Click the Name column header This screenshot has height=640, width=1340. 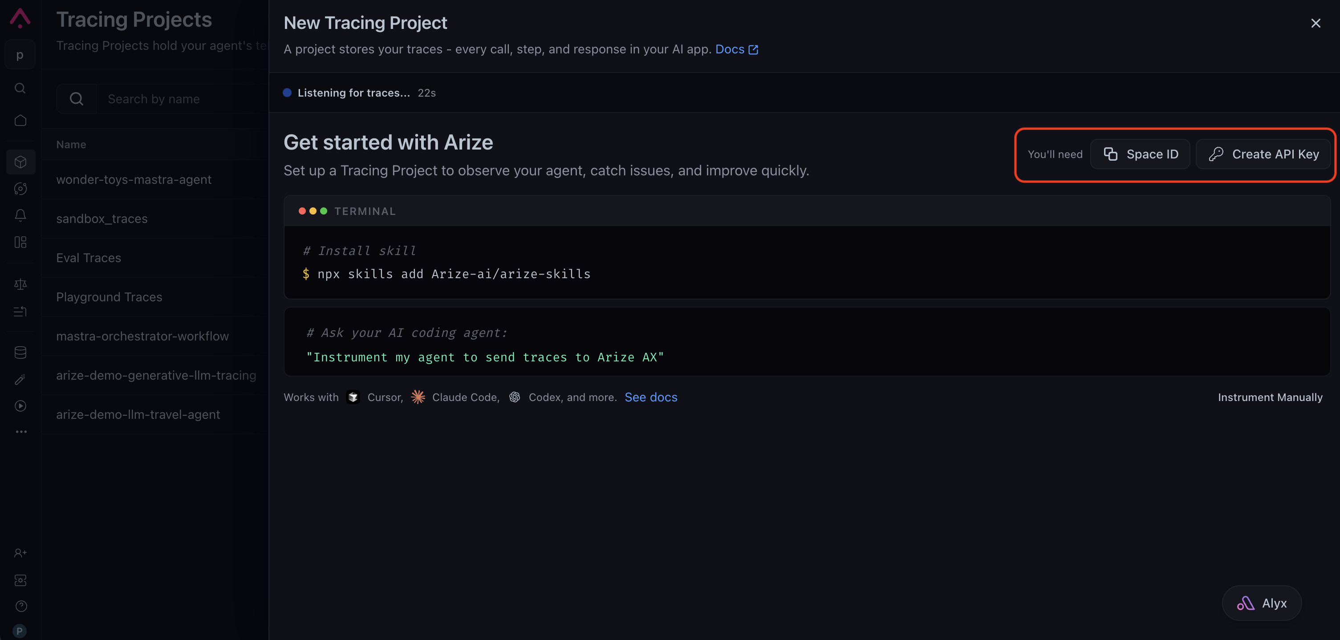click(x=71, y=145)
